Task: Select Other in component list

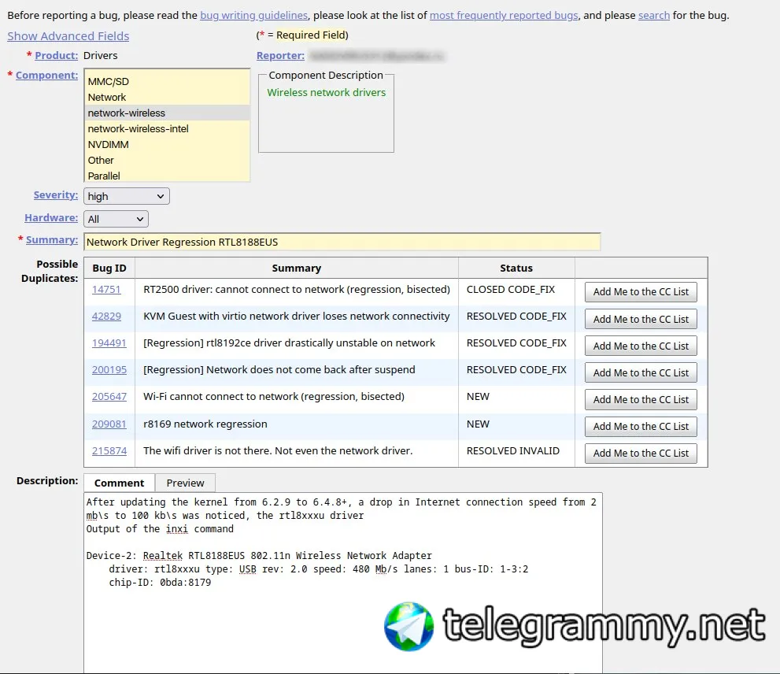Action: click(x=167, y=161)
